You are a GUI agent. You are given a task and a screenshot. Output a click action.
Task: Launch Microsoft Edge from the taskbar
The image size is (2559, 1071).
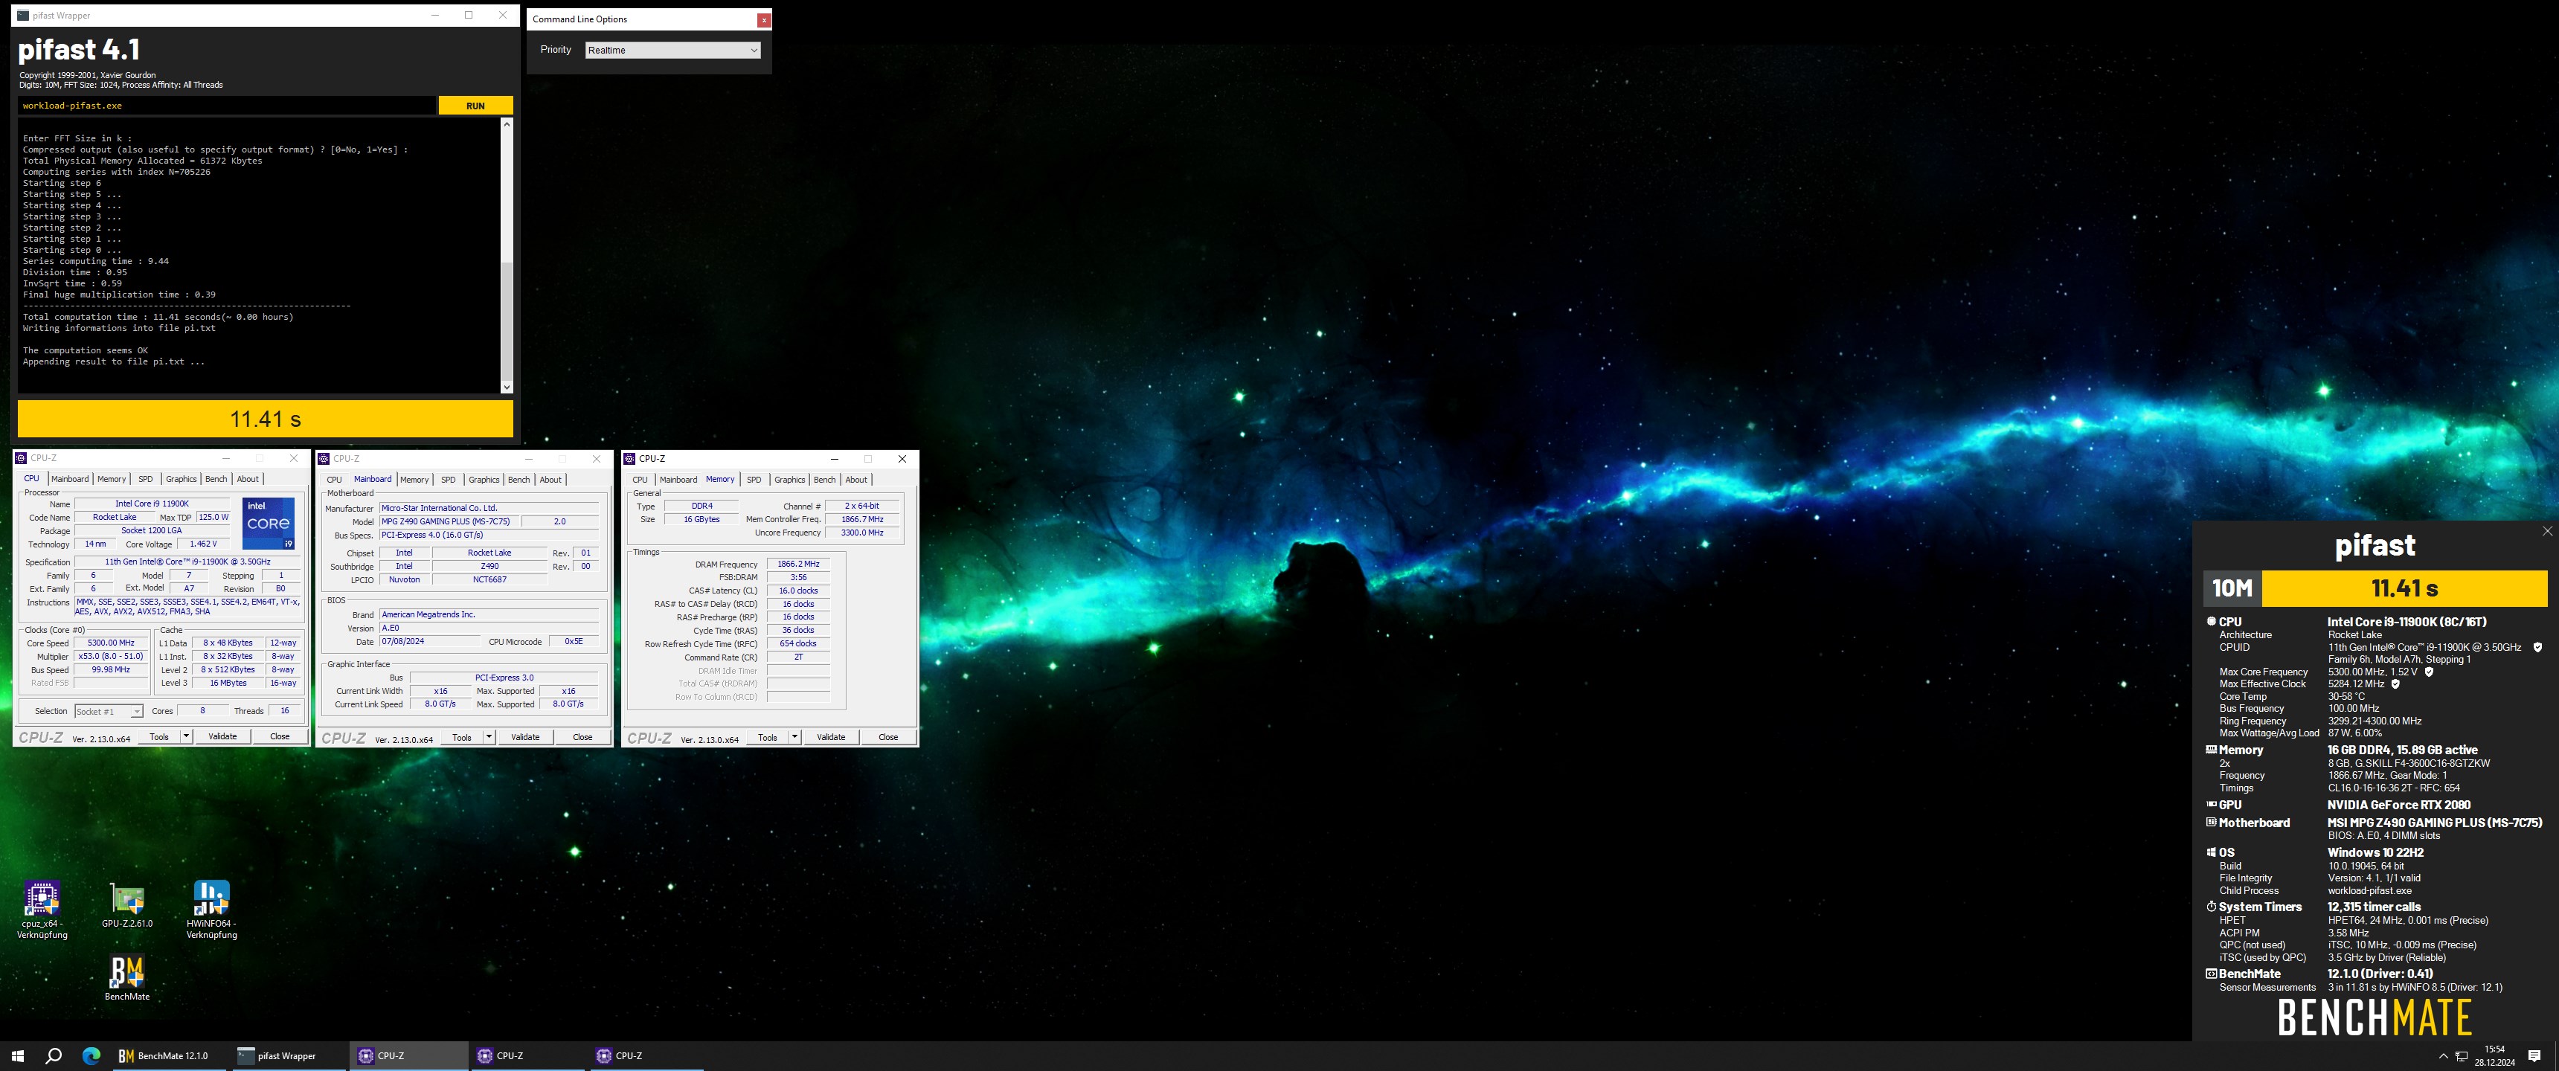pyautogui.click(x=91, y=1056)
